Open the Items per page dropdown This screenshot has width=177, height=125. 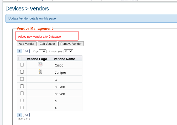(x=68, y=51)
